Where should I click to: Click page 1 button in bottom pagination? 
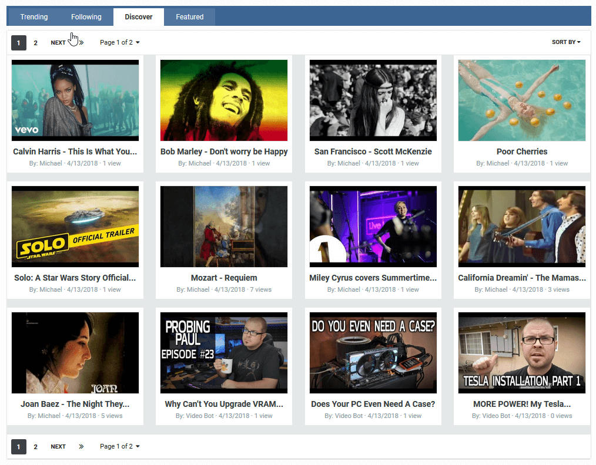(19, 447)
